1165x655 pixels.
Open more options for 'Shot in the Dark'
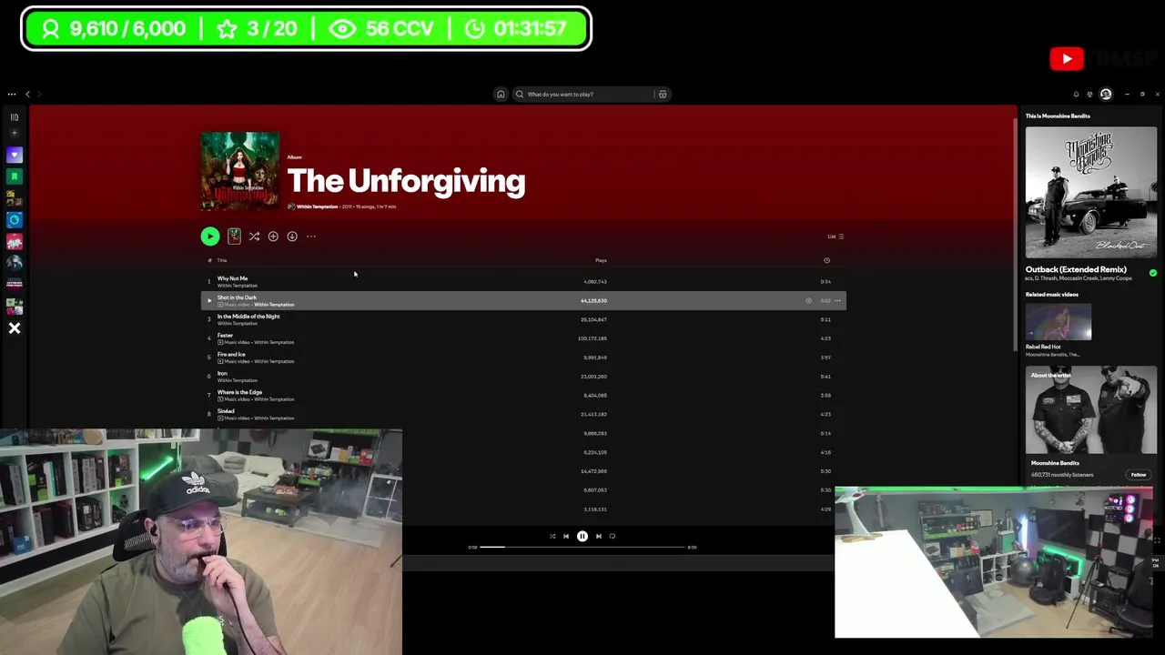pyautogui.click(x=838, y=301)
